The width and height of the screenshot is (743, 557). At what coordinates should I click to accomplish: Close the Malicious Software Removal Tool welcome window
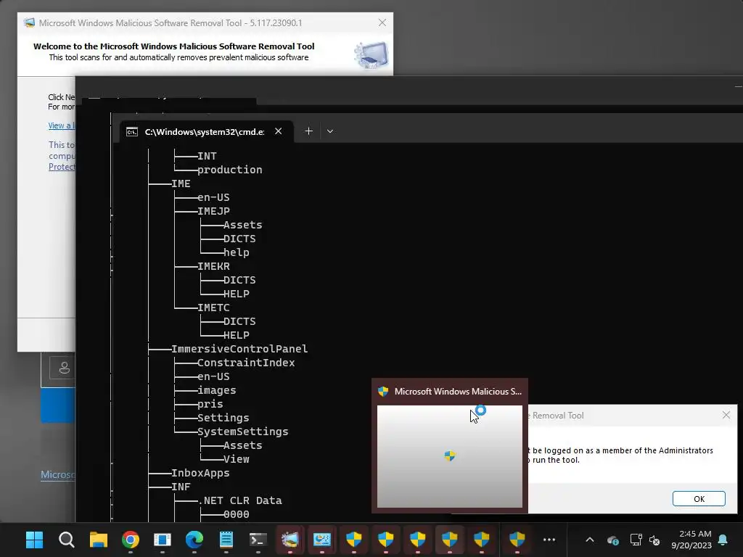coord(382,22)
